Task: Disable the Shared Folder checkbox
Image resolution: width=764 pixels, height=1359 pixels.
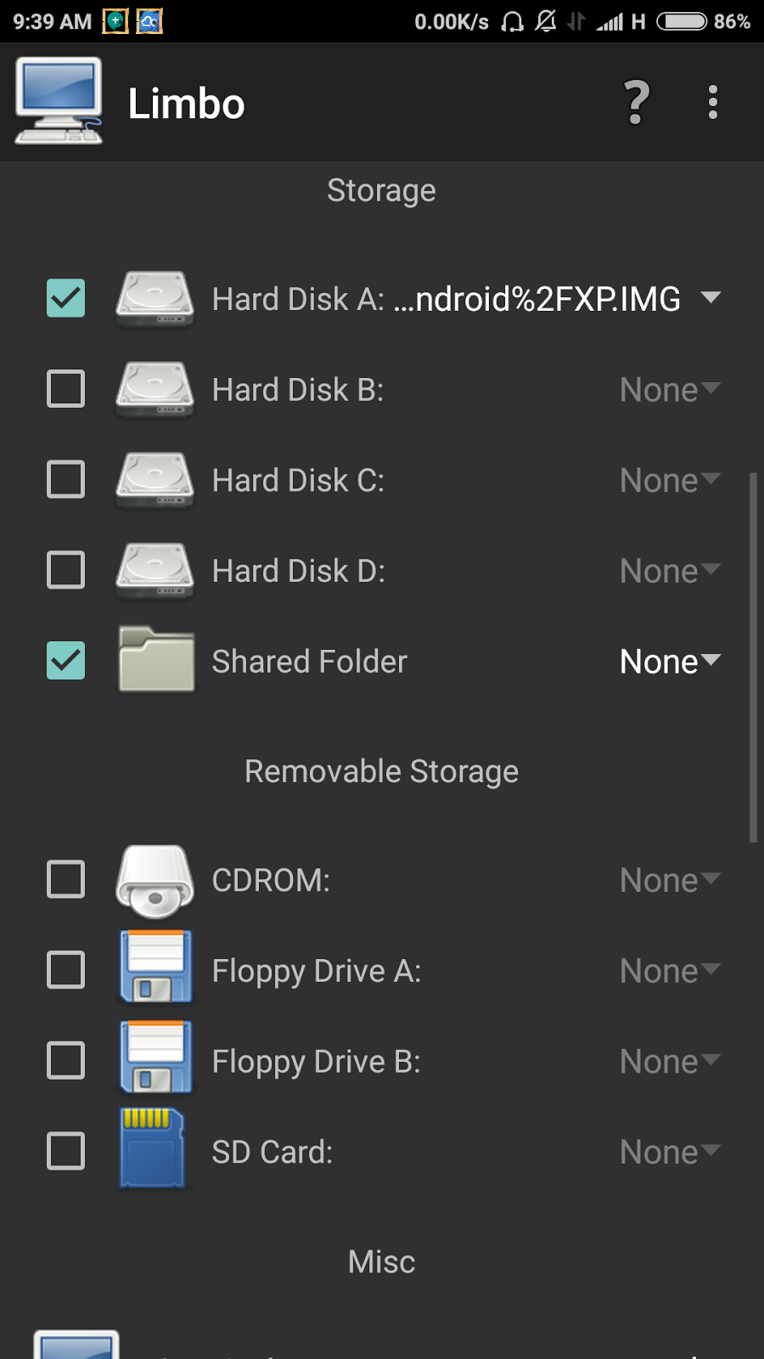Action: [65, 660]
